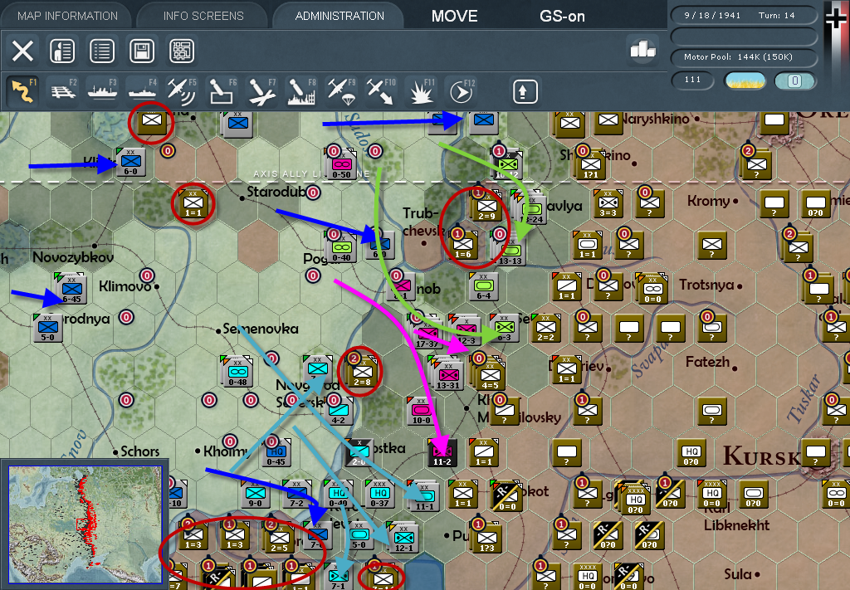850x590 pixels.
Task: Select the magenta 0-50 unit counter
Action: (341, 165)
